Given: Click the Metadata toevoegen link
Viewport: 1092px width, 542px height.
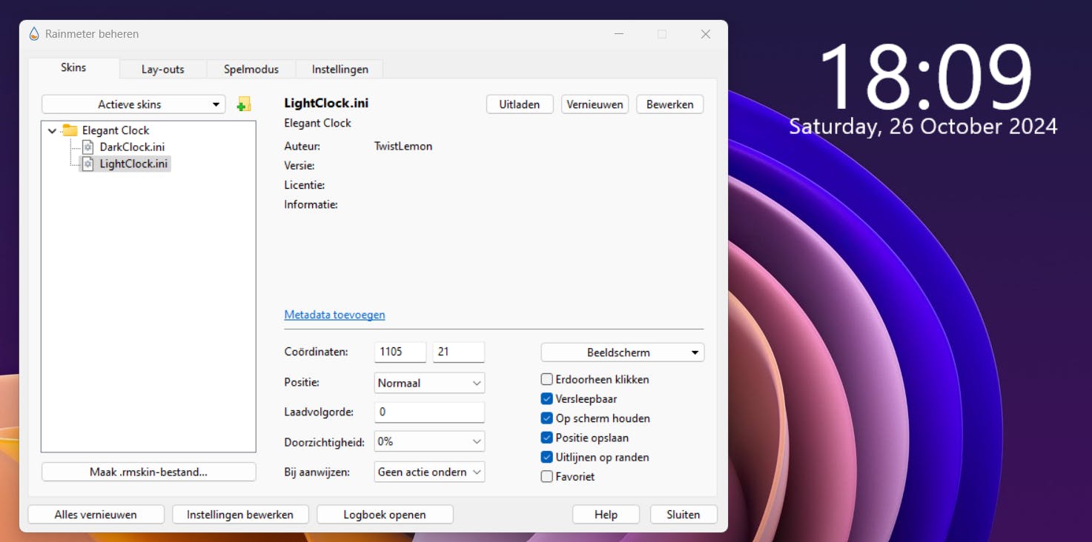Looking at the screenshot, I should pos(334,315).
